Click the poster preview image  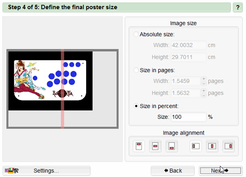click(x=62, y=89)
